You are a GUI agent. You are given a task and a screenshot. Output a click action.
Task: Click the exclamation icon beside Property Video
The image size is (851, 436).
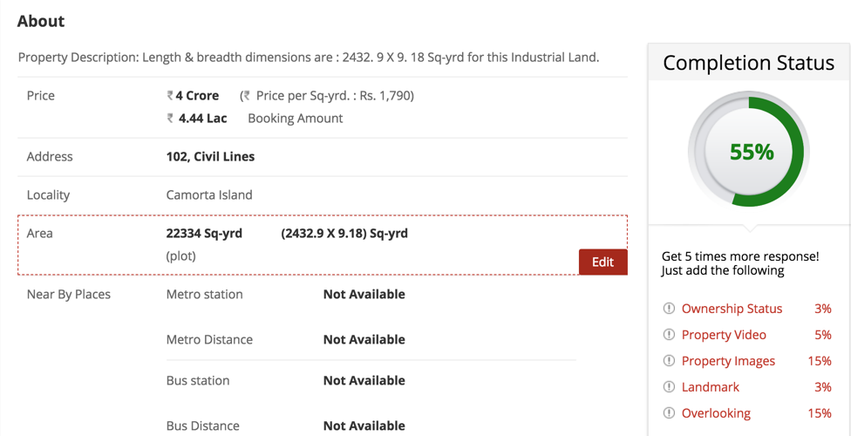click(669, 335)
